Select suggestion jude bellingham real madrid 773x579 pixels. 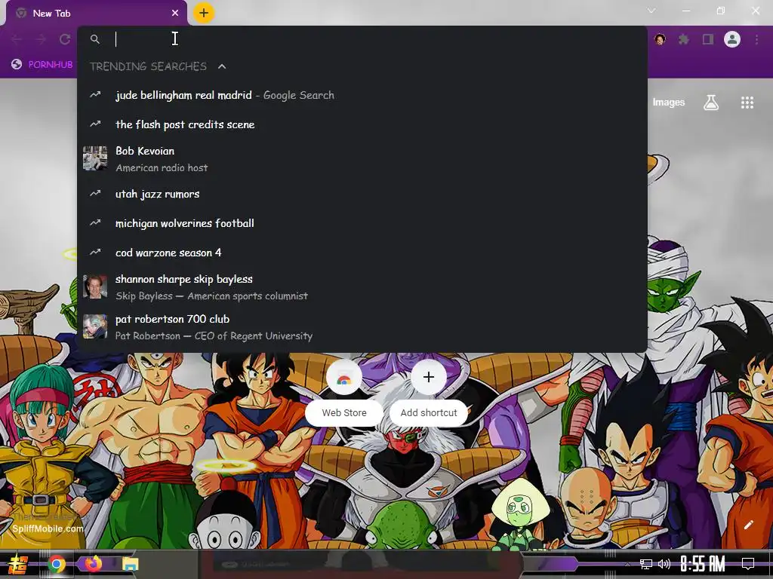click(362, 95)
